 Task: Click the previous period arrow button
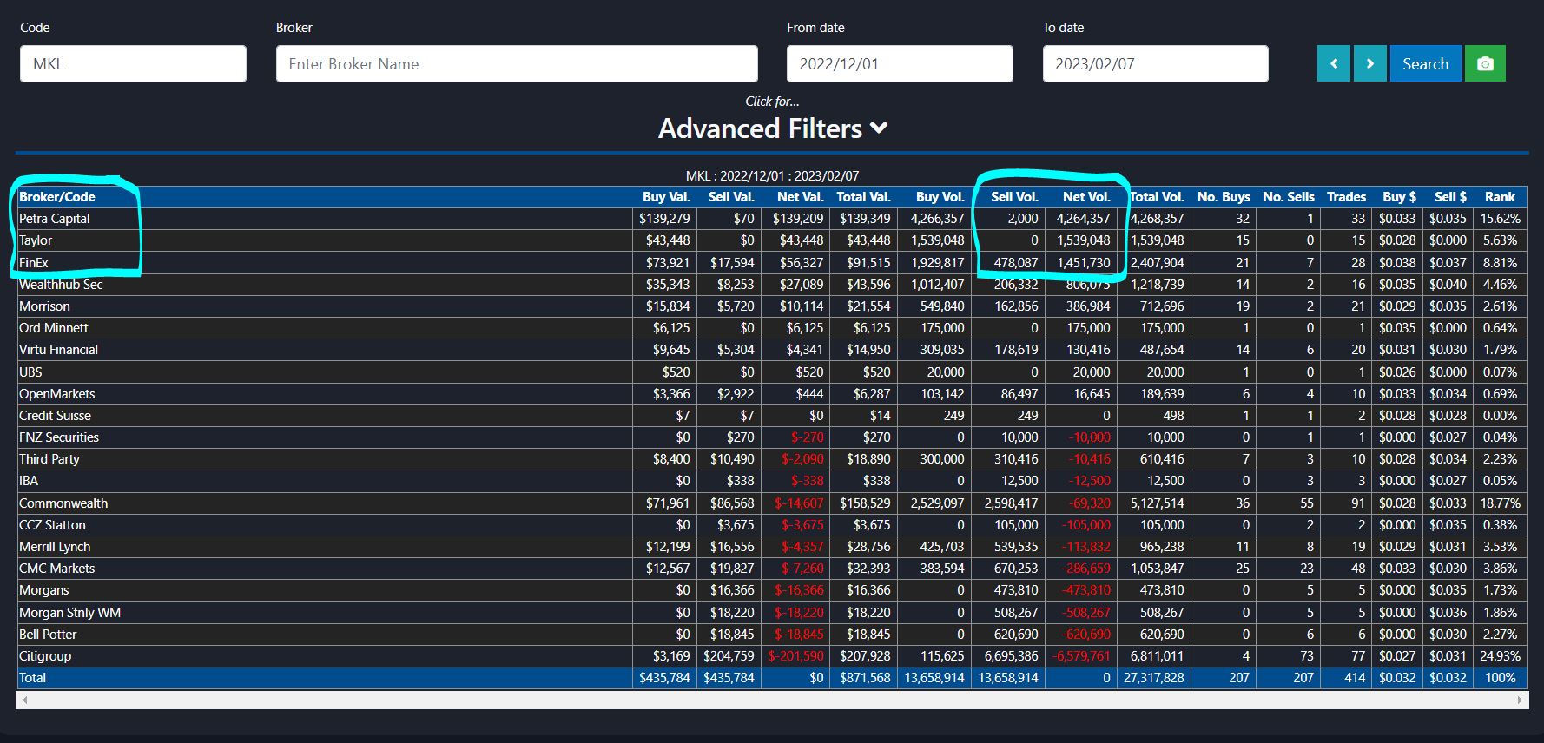[x=1334, y=64]
